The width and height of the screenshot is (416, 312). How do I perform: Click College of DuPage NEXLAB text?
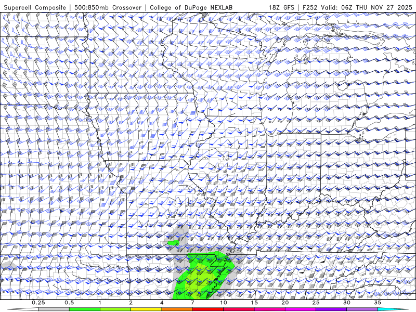pyautogui.click(x=191, y=8)
